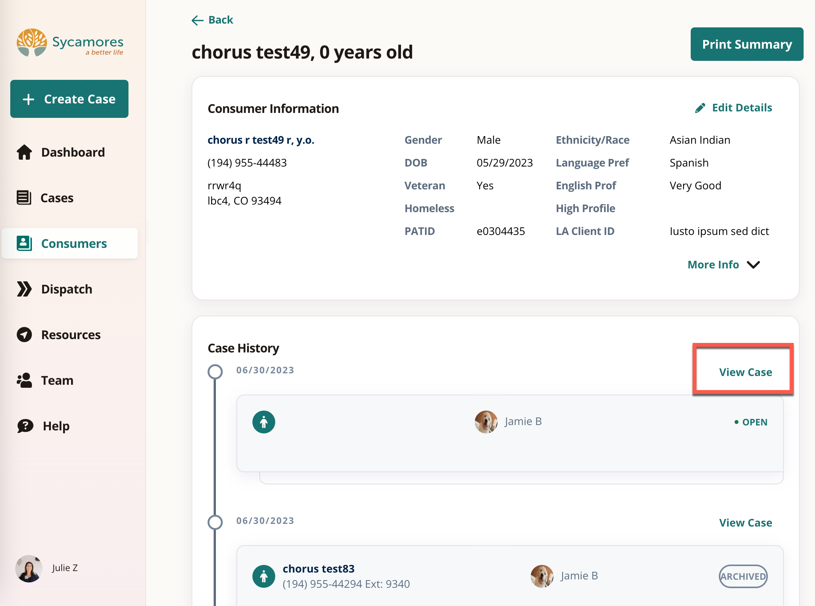Open the Cases menu item
Viewport: 815px width, 606px height.
point(70,198)
